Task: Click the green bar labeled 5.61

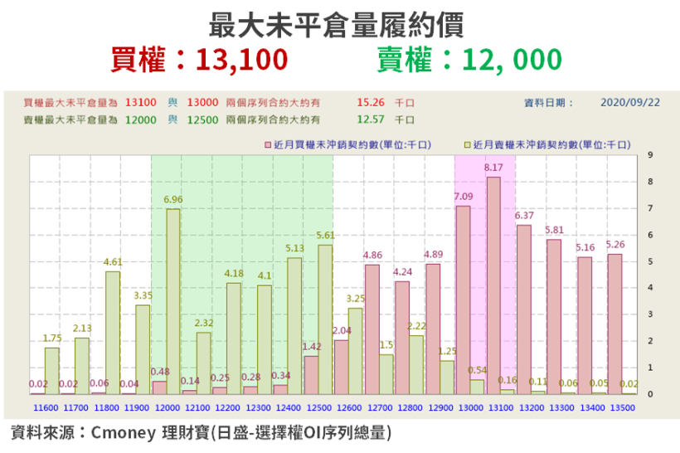Action: coord(325,319)
